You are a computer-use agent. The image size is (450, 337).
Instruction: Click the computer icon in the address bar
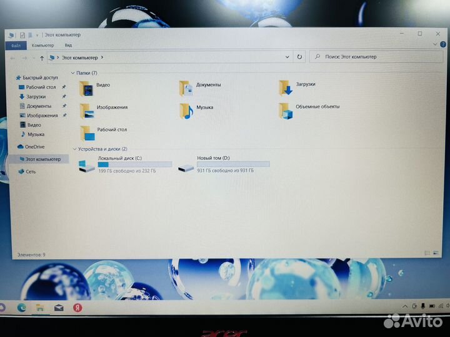(x=52, y=58)
